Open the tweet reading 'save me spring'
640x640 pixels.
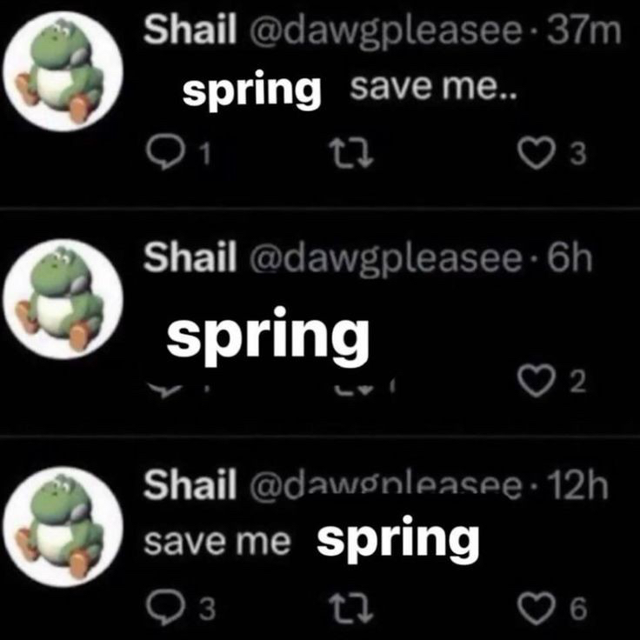tap(312, 540)
